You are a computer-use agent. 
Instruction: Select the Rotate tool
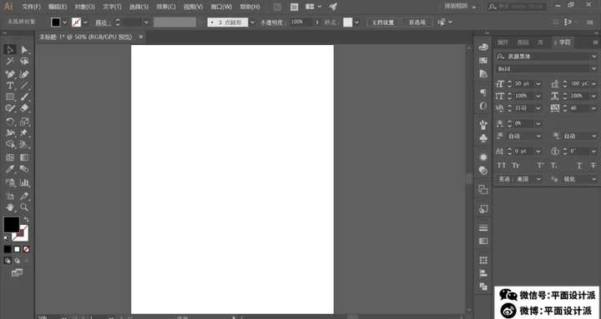(x=10, y=122)
